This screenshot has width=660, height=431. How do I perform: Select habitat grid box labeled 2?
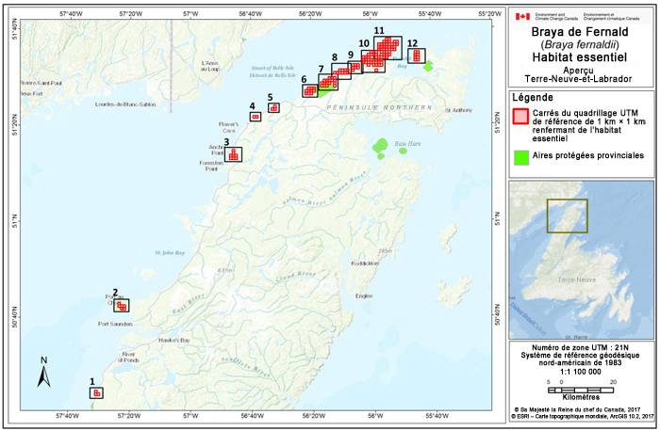click(122, 305)
